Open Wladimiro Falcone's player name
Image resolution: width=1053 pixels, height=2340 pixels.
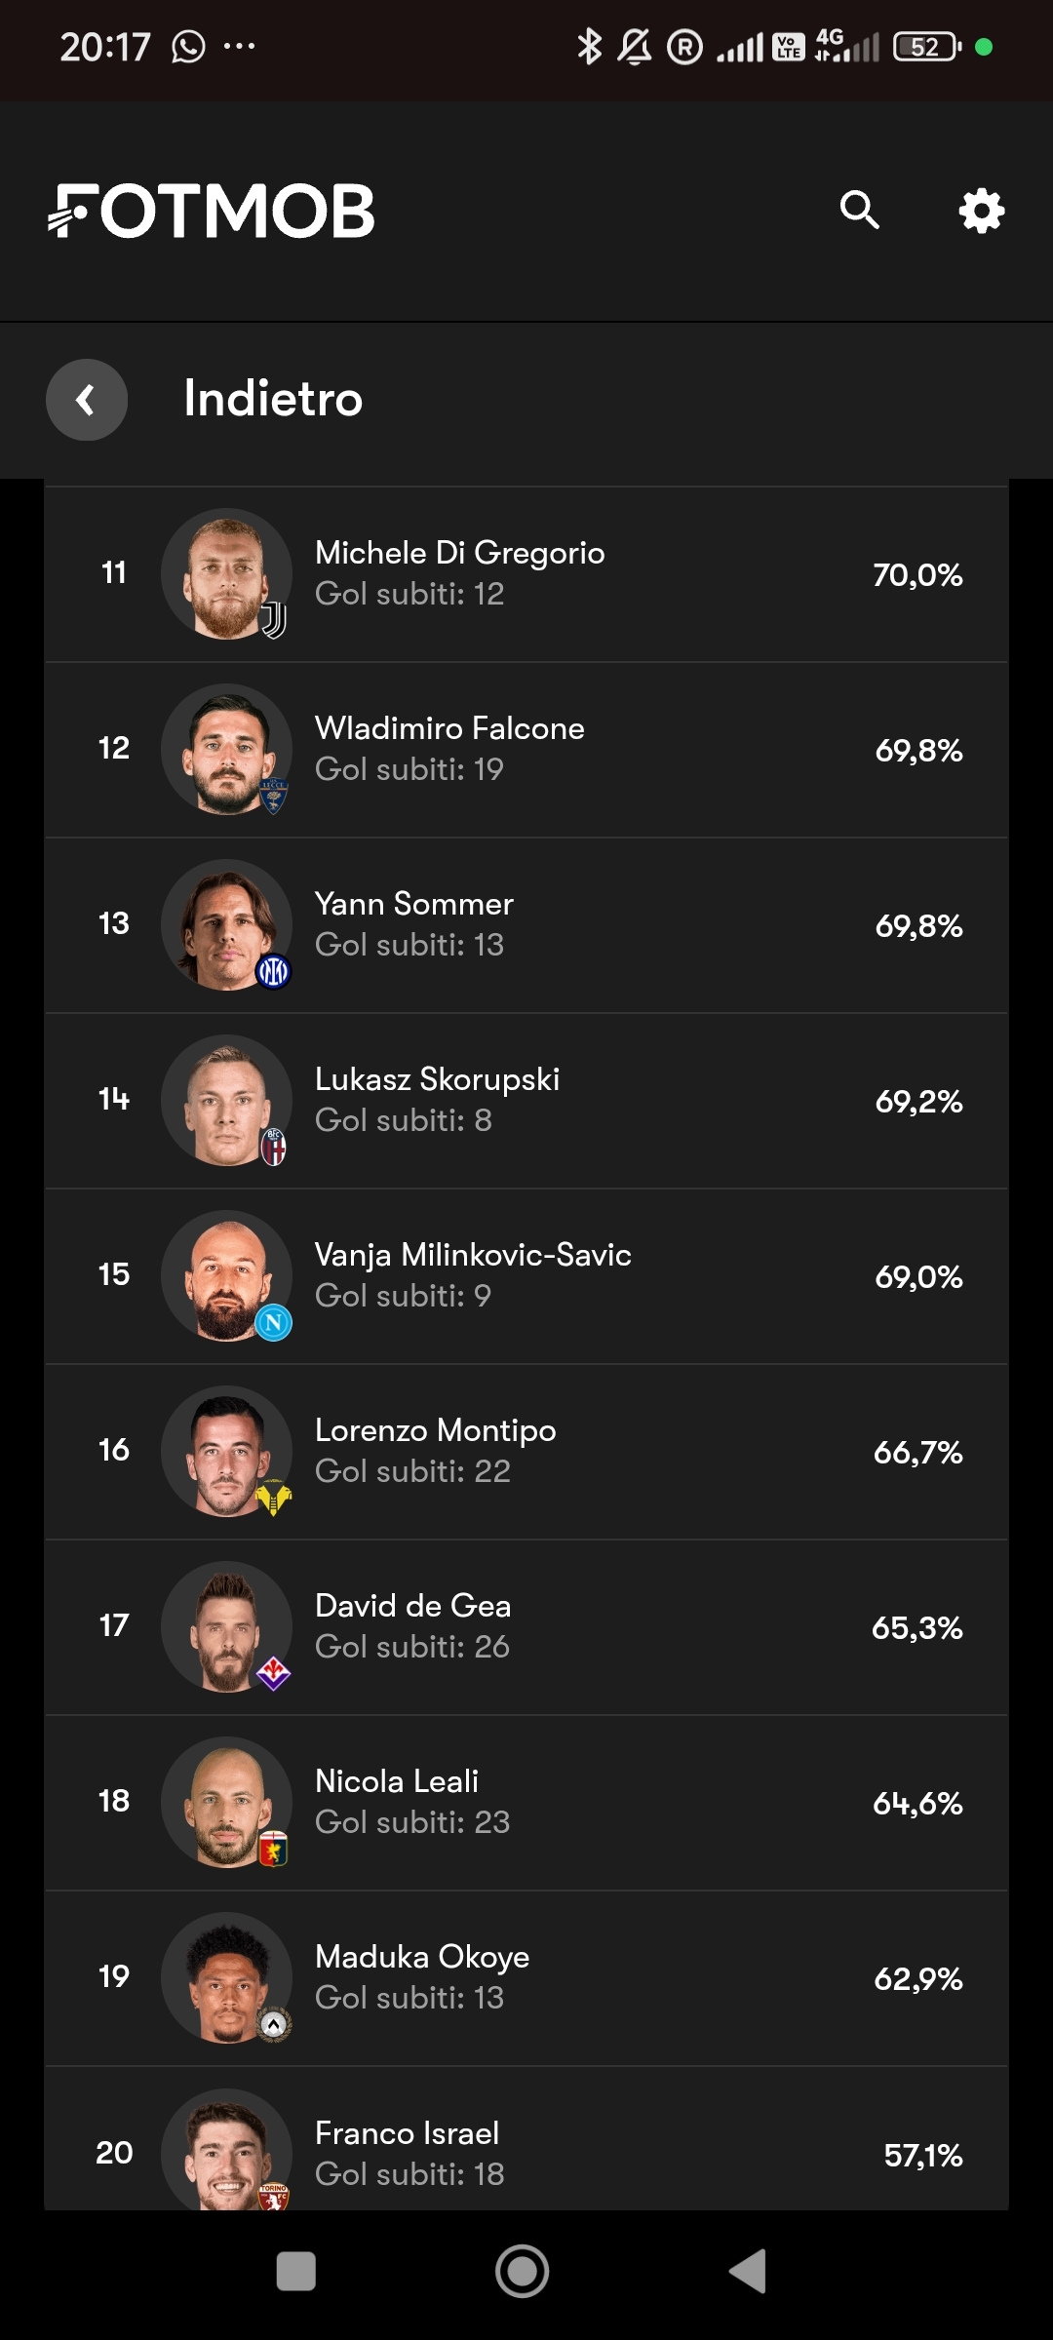[x=449, y=728]
